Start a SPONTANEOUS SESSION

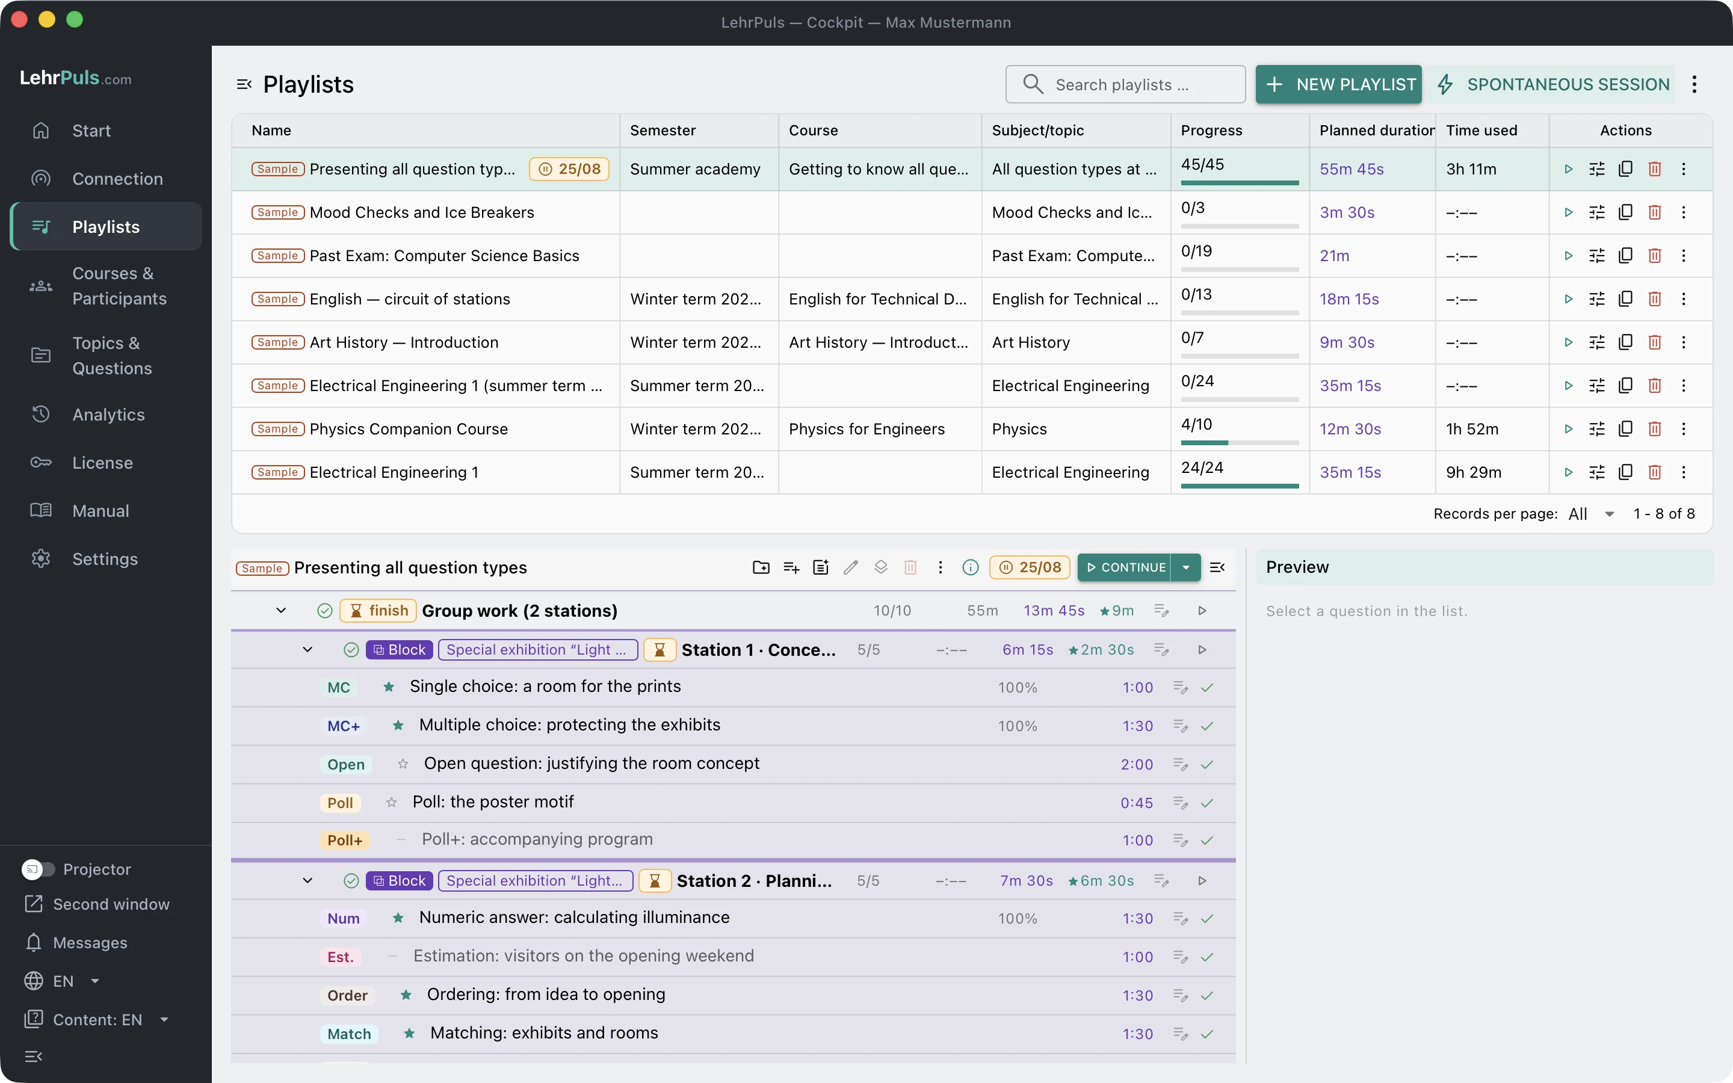click(1552, 84)
